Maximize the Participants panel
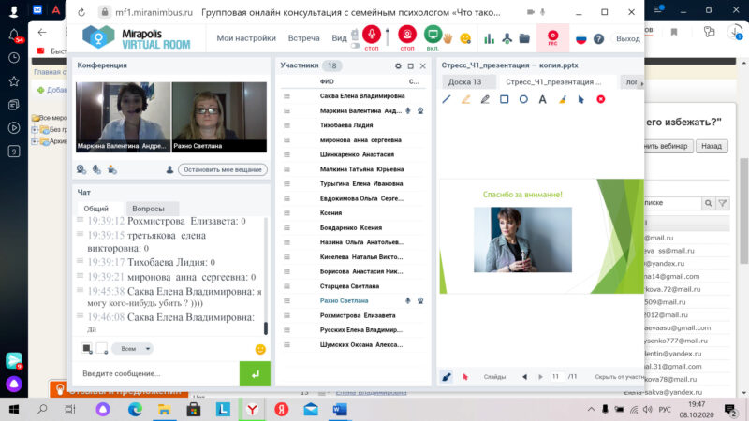Viewport: 749px width, 421px height. 410,66
